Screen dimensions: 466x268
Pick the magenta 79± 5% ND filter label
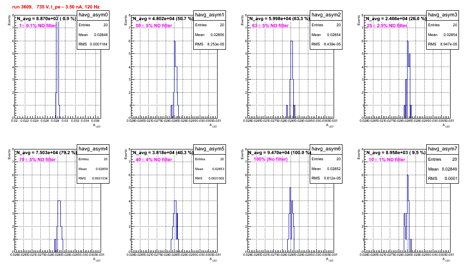[37, 160]
